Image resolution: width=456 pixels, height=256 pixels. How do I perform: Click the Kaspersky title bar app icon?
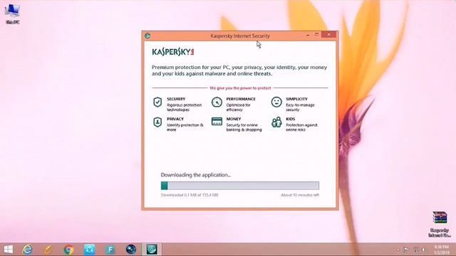[x=147, y=36]
